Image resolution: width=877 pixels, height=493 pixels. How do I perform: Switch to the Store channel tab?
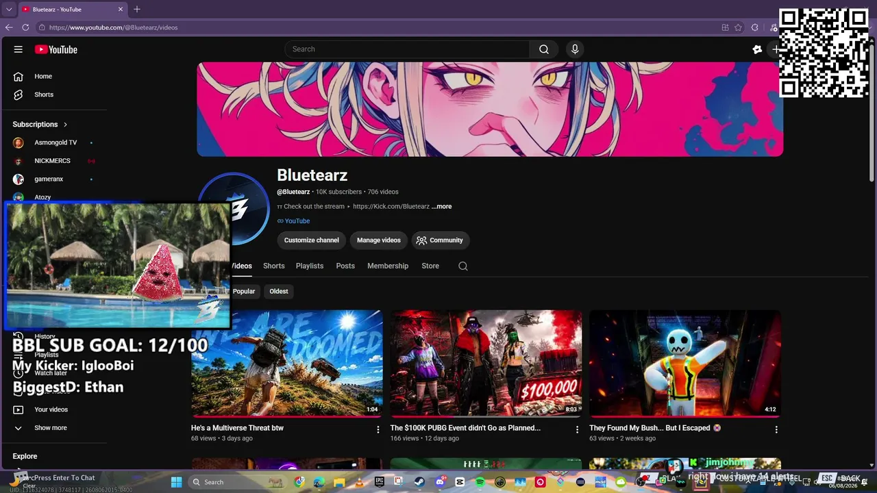[x=430, y=266]
